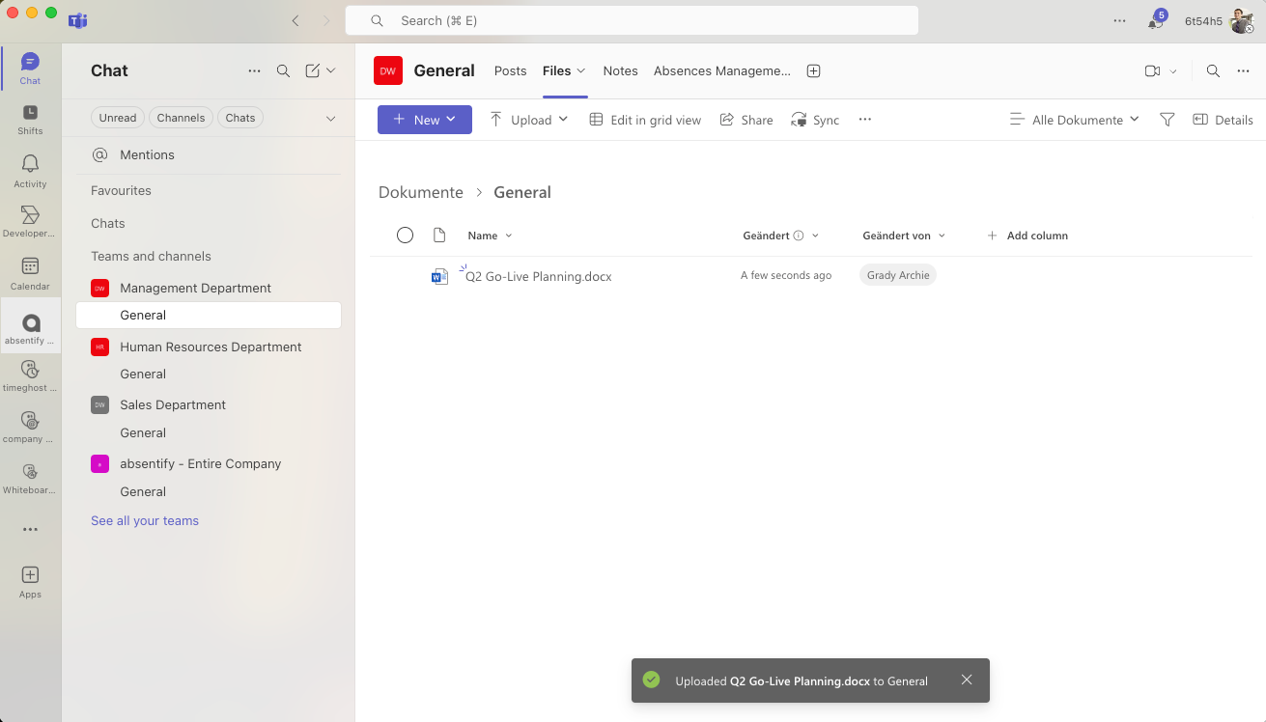Image resolution: width=1266 pixels, height=722 pixels.
Task: Open the new chat dropdown arrow
Action: 331,70
